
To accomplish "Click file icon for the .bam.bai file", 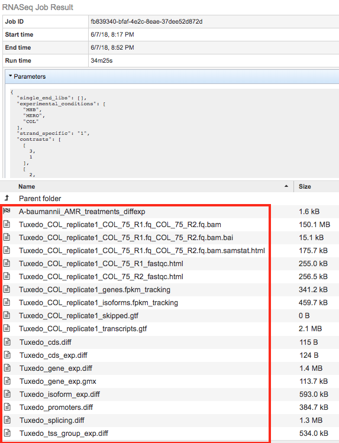I will coord(7,237).
